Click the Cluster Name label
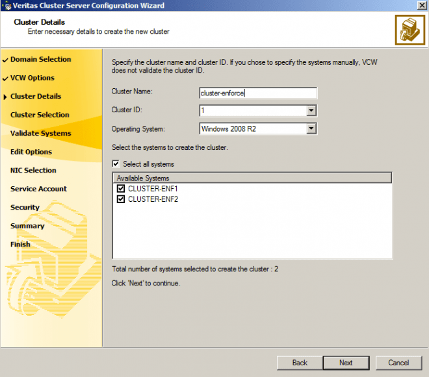Viewport: 429px width, 377px height. (132, 91)
